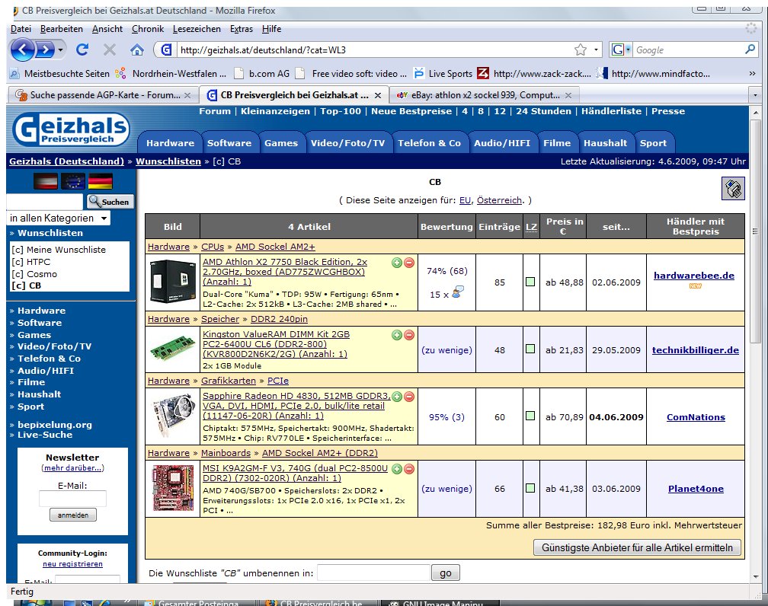768x606 pixels.
Task: Decrease quantity of Kingston ValueRAM kit
Action: (x=409, y=335)
